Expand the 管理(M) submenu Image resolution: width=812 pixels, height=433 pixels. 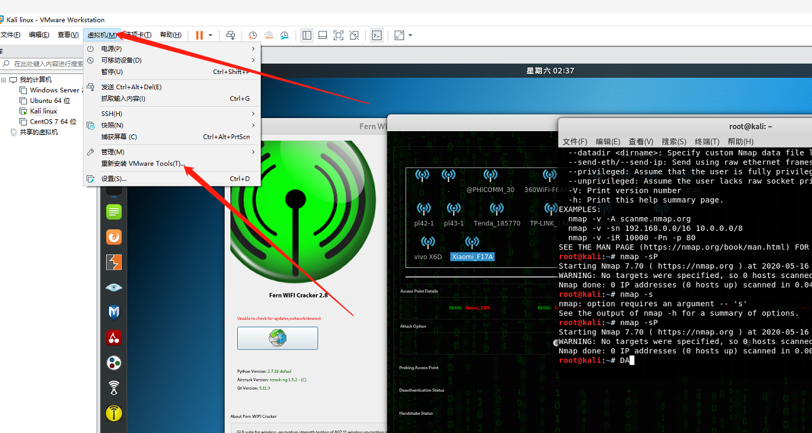coord(172,152)
